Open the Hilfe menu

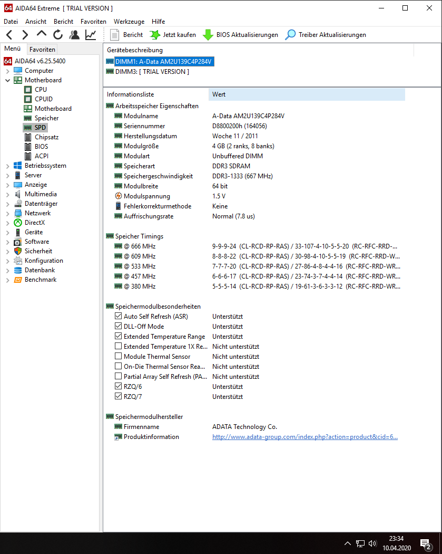159,22
